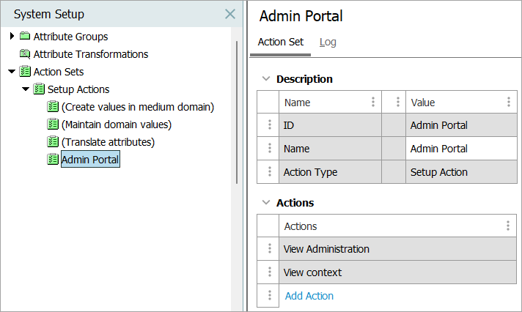
Task: Click the Translate attributes action icon
Action: coord(53,141)
